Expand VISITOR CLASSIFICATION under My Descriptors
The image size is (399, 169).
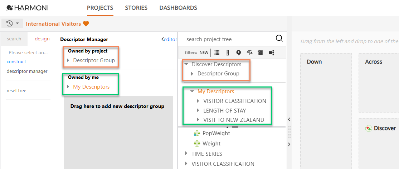click(198, 101)
